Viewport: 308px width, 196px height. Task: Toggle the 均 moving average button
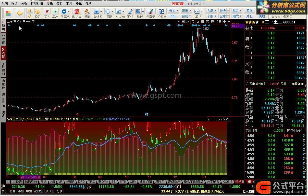pos(188,22)
